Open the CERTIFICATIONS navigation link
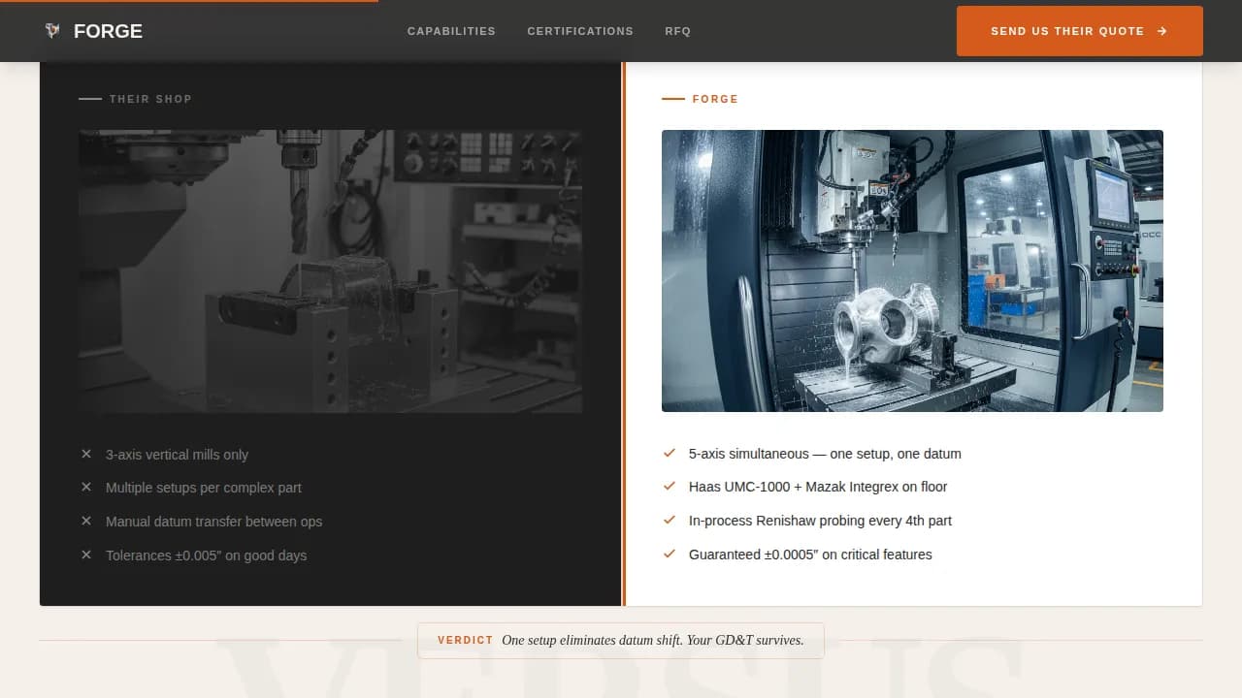Image resolution: width=1242 pixels, height=698 pixels. click(580, 30)
